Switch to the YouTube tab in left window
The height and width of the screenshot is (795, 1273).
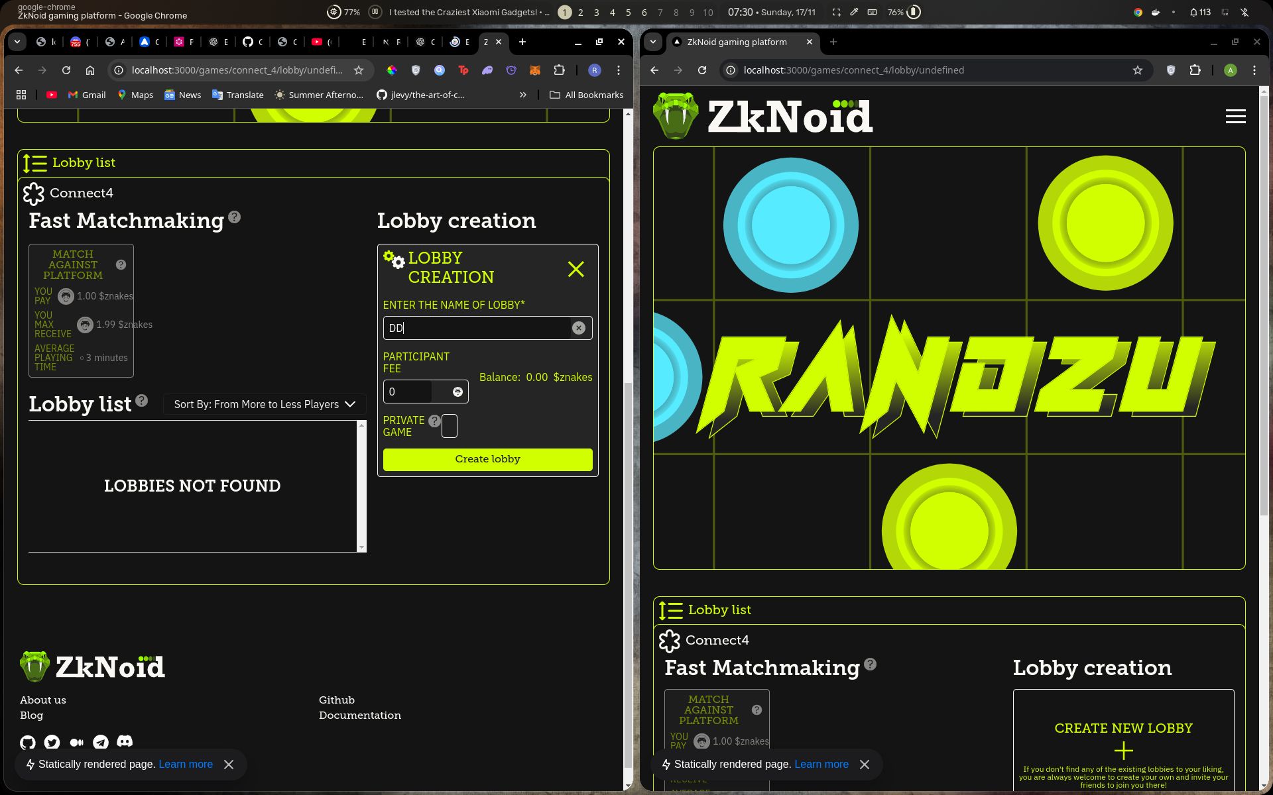[x=321, y=42]
